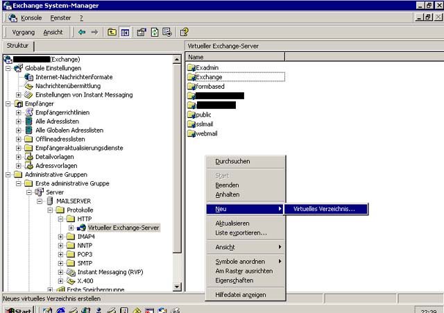Click the Internet-Nachrichtenformate icon in tree
This screenshot has height=313, width=444.
[28, 77]
